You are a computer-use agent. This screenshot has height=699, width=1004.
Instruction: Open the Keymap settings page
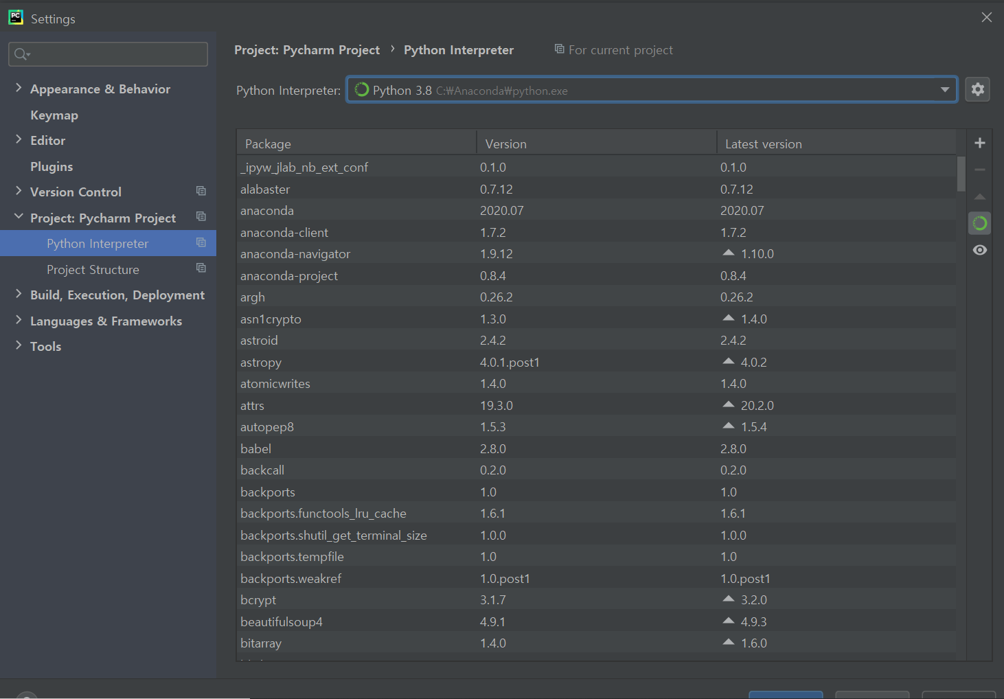pos(54,115)
